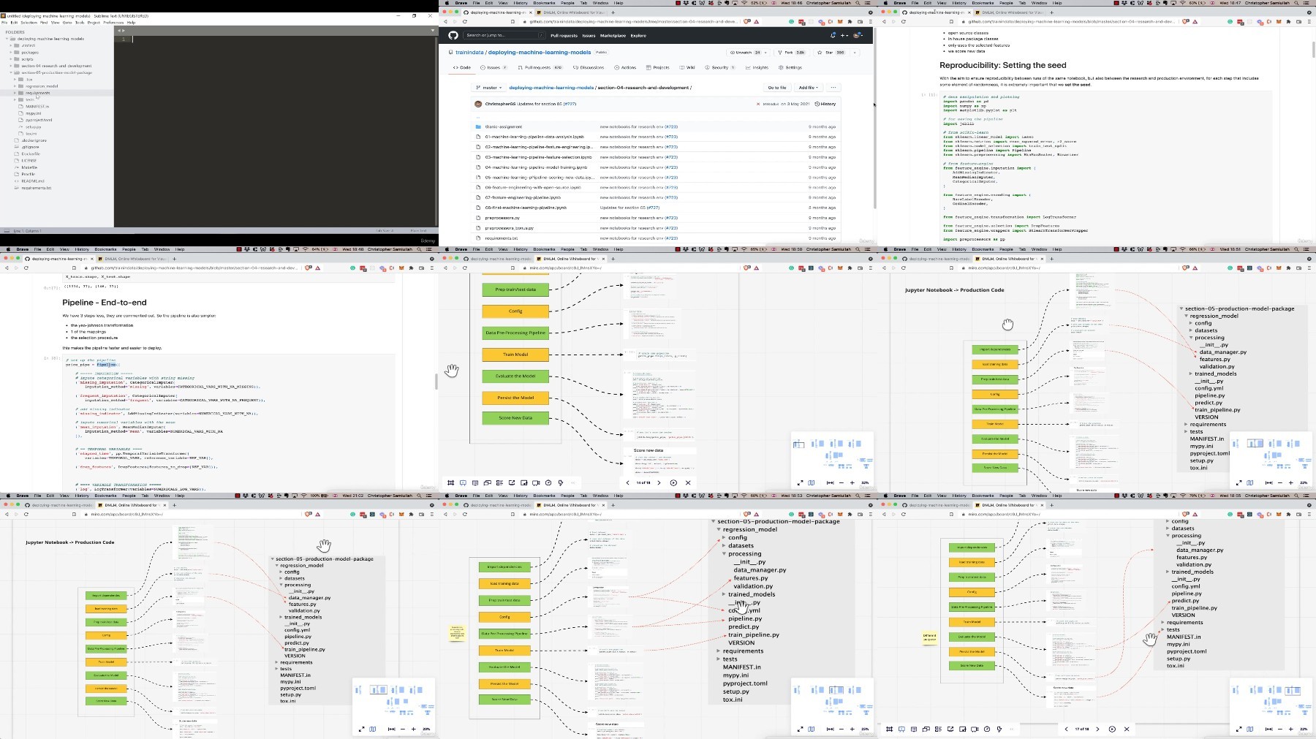Go to next frame arrow beside 14 of 18
The width and height of the screenshot is (1316, 739).
[659, 482]
